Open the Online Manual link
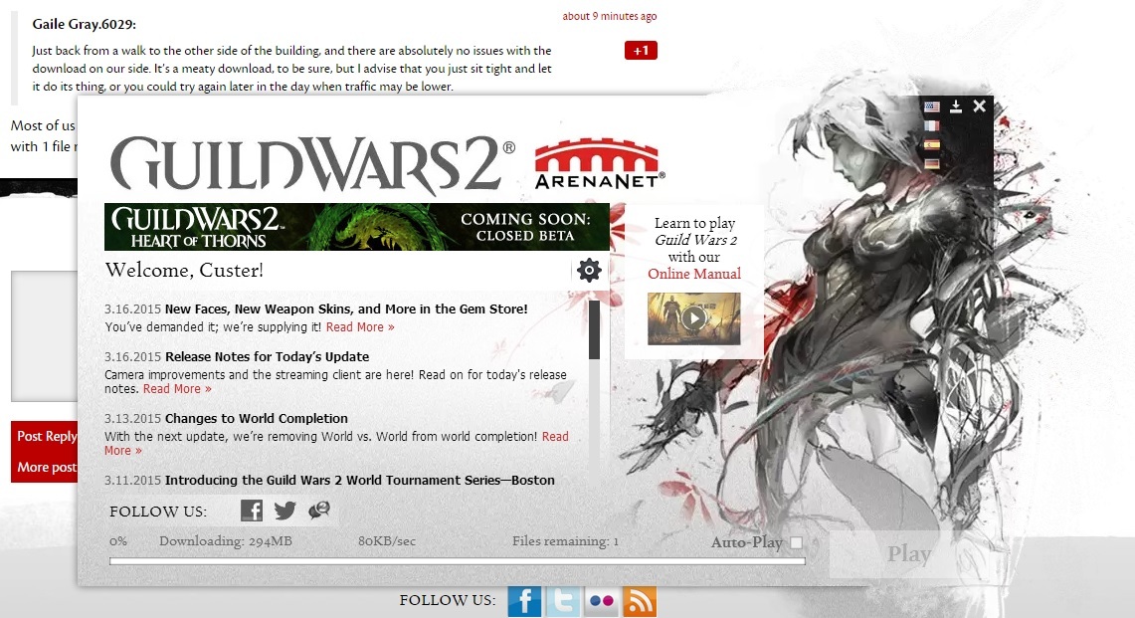This screenshot has width=1135, height=618. click(x=694, y=274)
